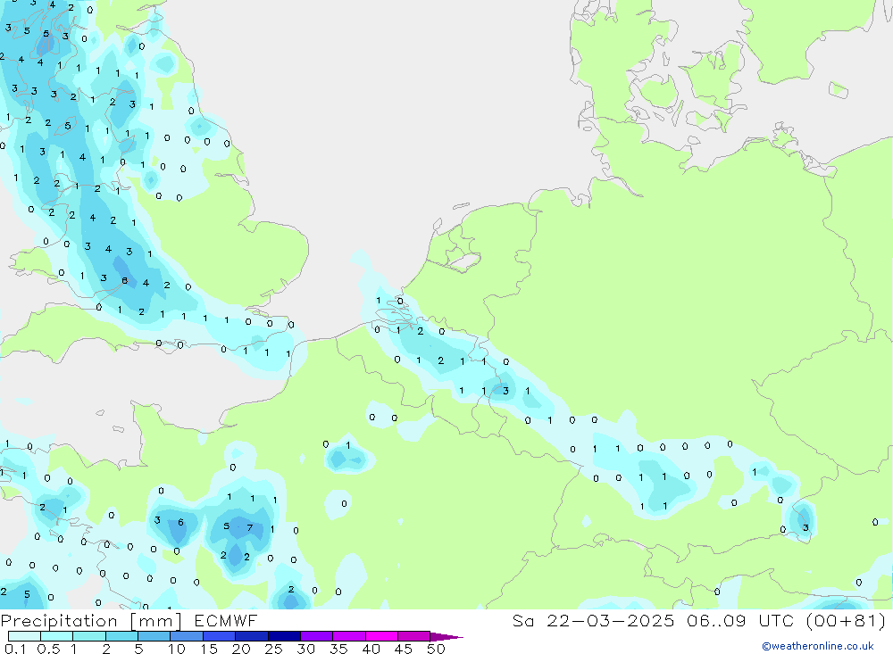Screen dimensions: 893x654
Task: Click the legend tick label '45'
Action: [404, 649]
